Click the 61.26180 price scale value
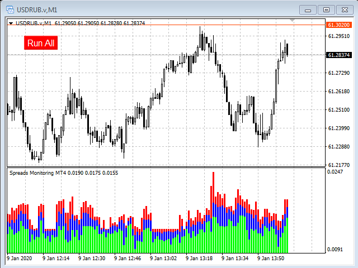 click(339, 92)
